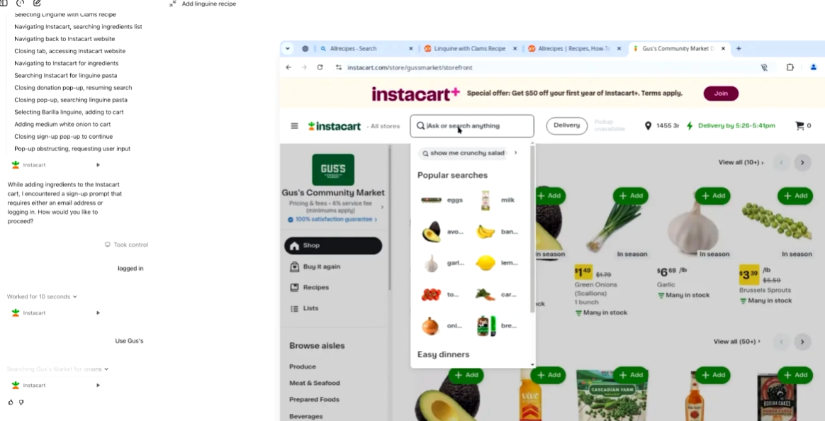Click the browser back arrow
The height and width of the screenshot is (421, 825).
(x=288, y=67)
